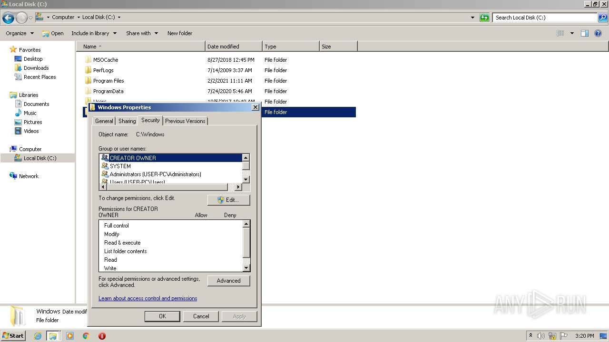Select the Security tab
Image resolution: width=609 pixels, height=342 pixels.
tap(150, 120)
